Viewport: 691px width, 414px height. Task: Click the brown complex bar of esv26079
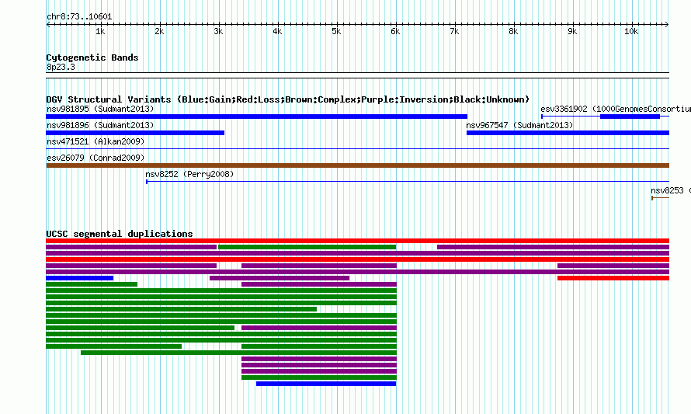[x=358, y=165]
